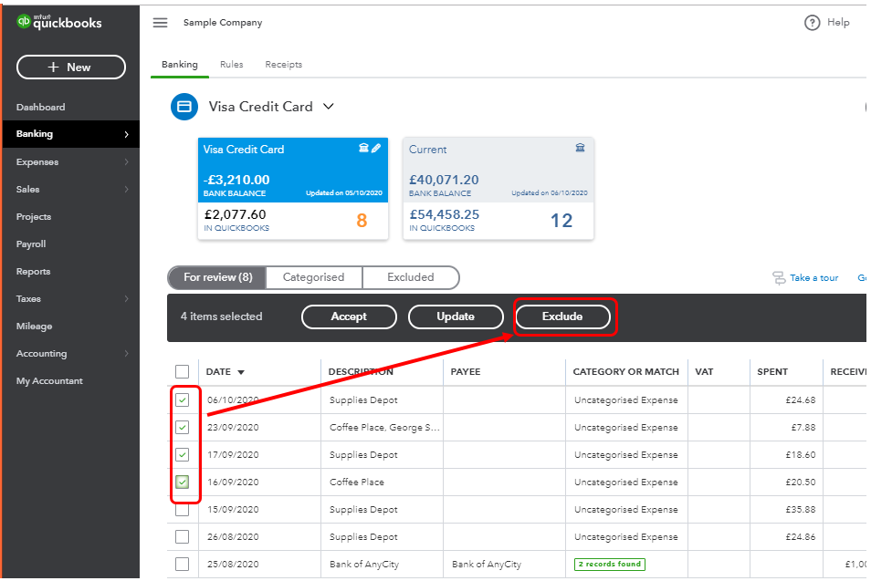Image resolution: width=871 pixels, height=581 pixels.
Task: Expand the Expenses sidebar submenu arrow
Action: 127,162
